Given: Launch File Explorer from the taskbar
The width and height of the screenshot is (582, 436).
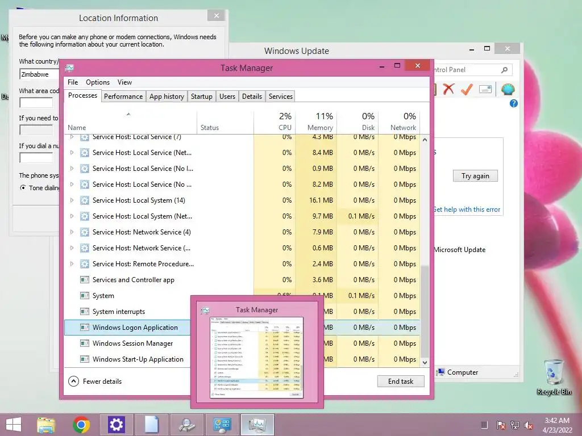Looking at the screenshot, I should coord(45,425).
